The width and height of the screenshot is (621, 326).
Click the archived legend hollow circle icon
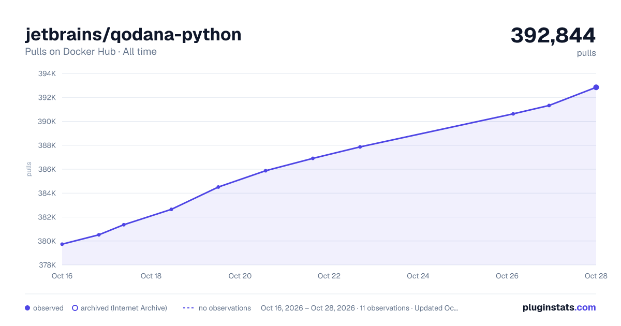coord(75,308)
